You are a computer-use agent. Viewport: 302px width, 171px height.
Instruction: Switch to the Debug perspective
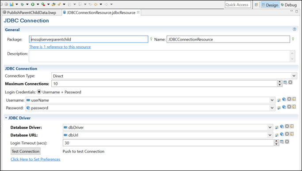[289, 5]
